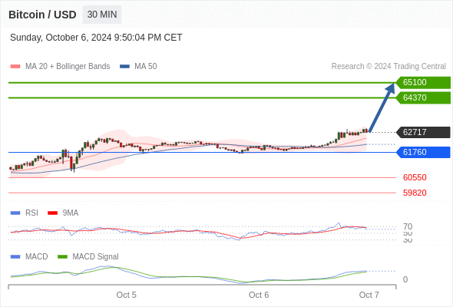Click the RSI 70 level label
The width and height of the screenshot is (453, 307).
tap(408, 226)
